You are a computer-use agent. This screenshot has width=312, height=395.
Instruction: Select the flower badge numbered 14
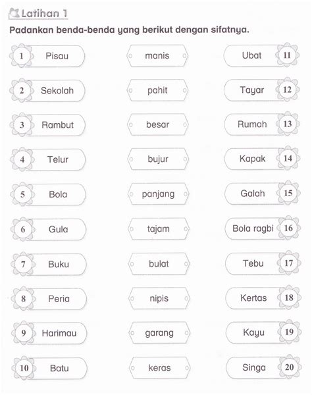[288, 159]
